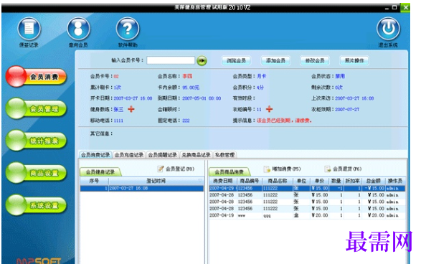Click the mobile phone value 1111
The height and width of the screenshot is (264, 426).
point(118,121)
